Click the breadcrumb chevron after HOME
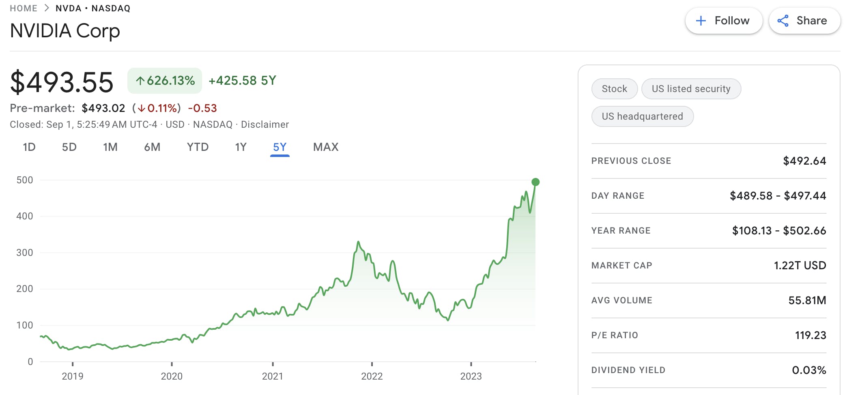This screenshot has width=847, height=395. (47, 8)
